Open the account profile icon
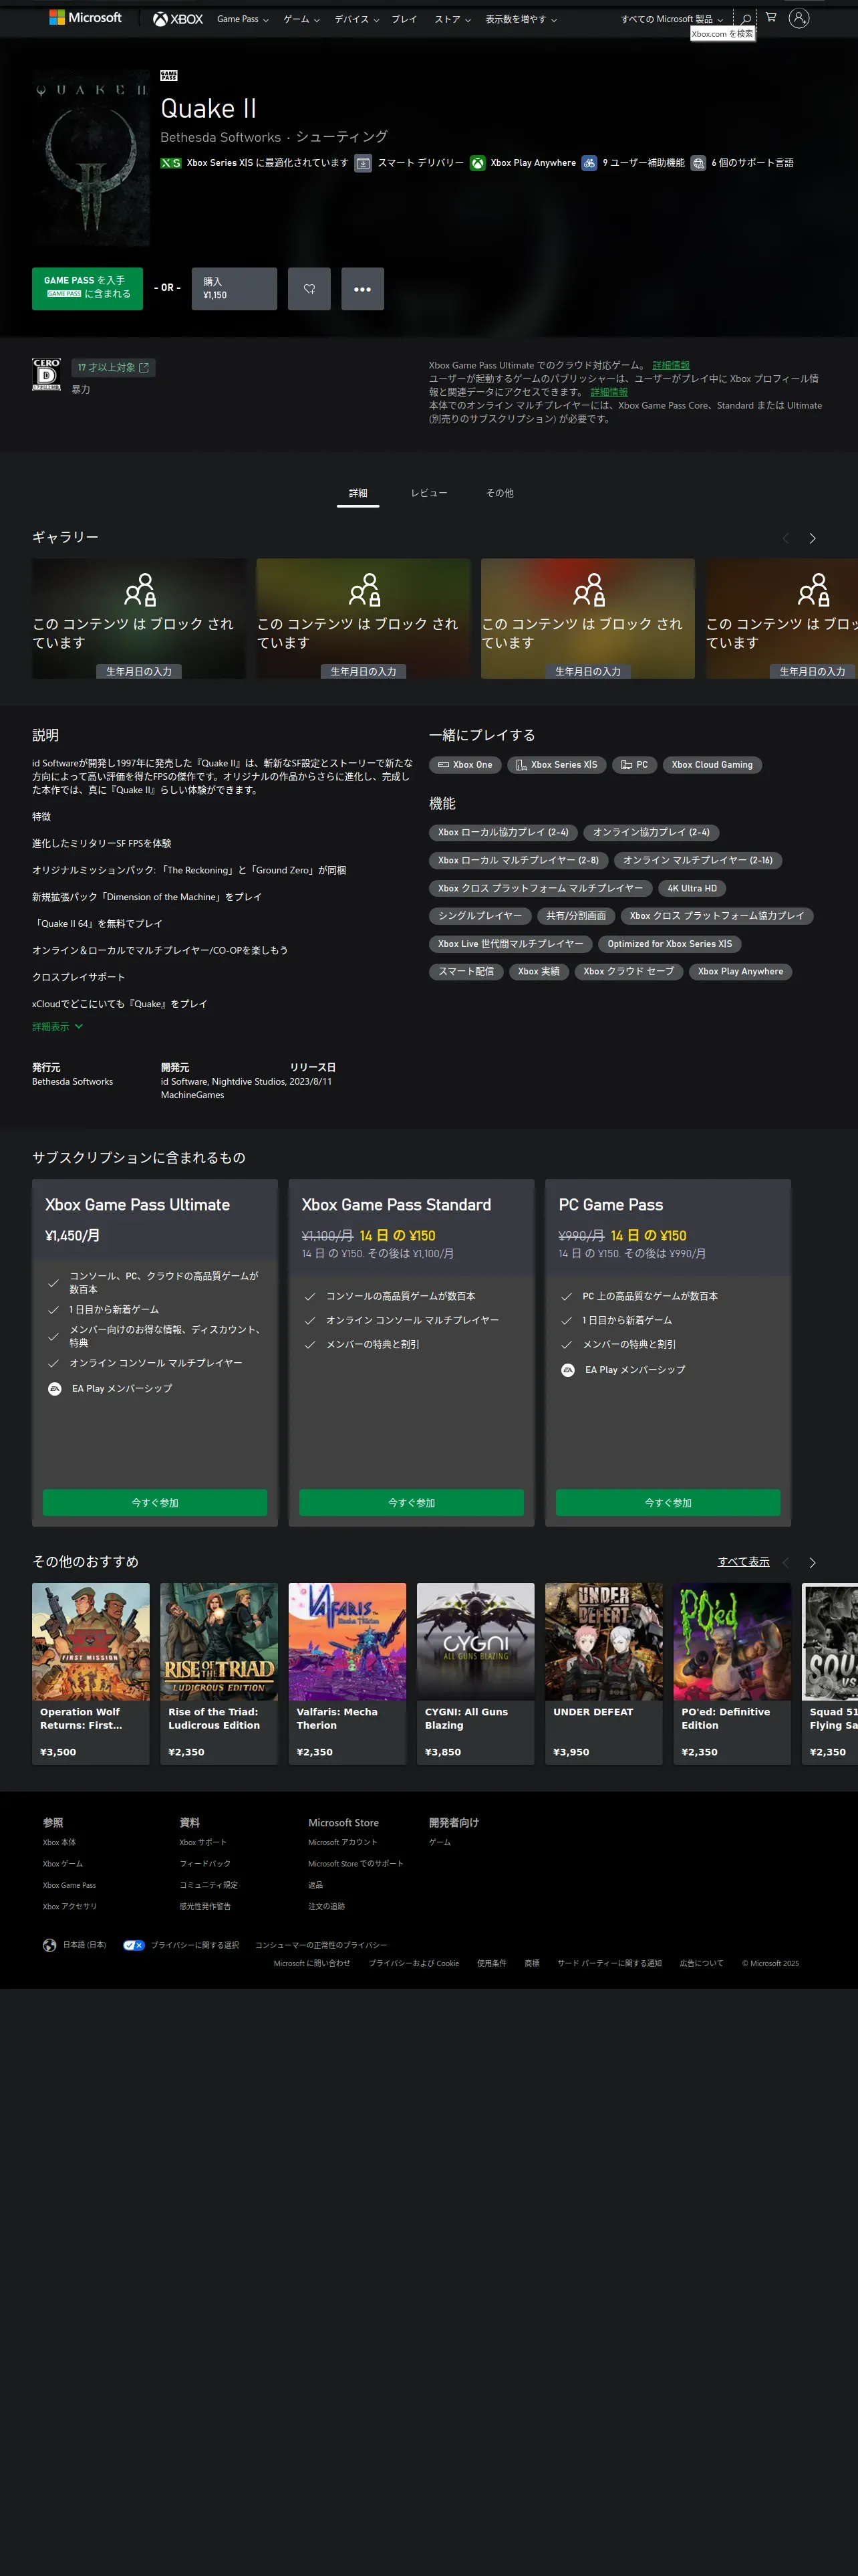The image size is (858, 2576). coord(799,18)
